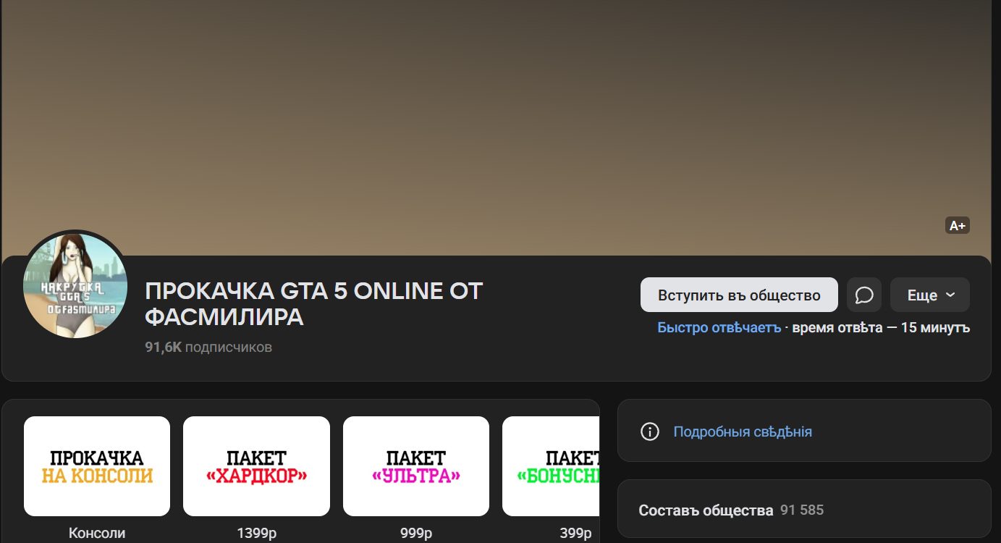The height and width of the screenshot is (543, 1001).
Task: Click the 999р price text
Action: pyautogui.click(x=416, y=534)
